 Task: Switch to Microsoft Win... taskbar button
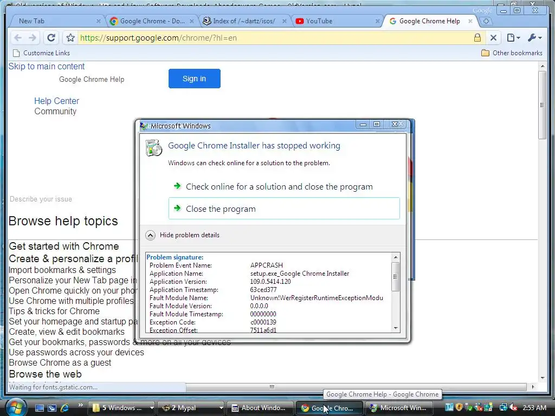pos(398,408)
